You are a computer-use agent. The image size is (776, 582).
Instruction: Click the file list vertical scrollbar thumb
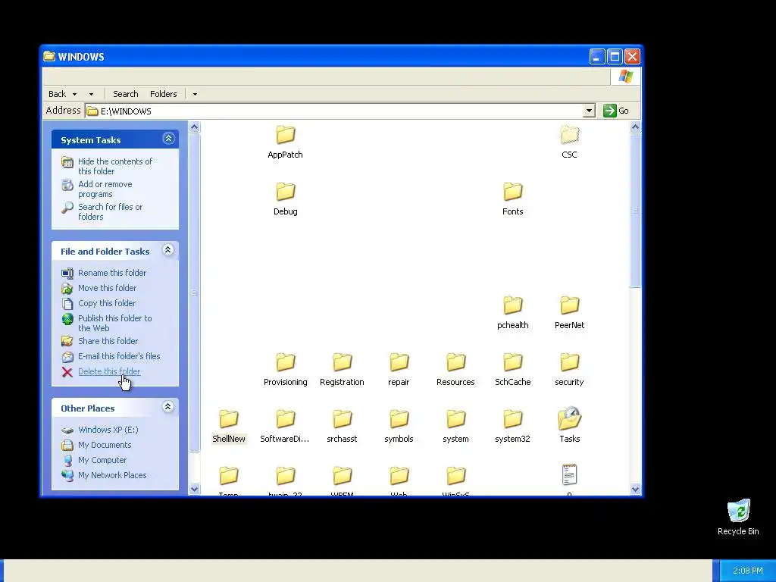tap(636, 210)
